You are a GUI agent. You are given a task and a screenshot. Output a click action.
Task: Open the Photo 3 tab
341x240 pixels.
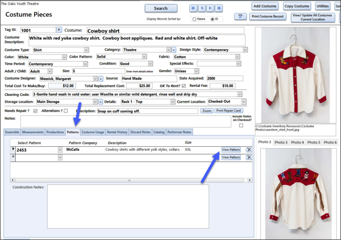click(281, 143)
